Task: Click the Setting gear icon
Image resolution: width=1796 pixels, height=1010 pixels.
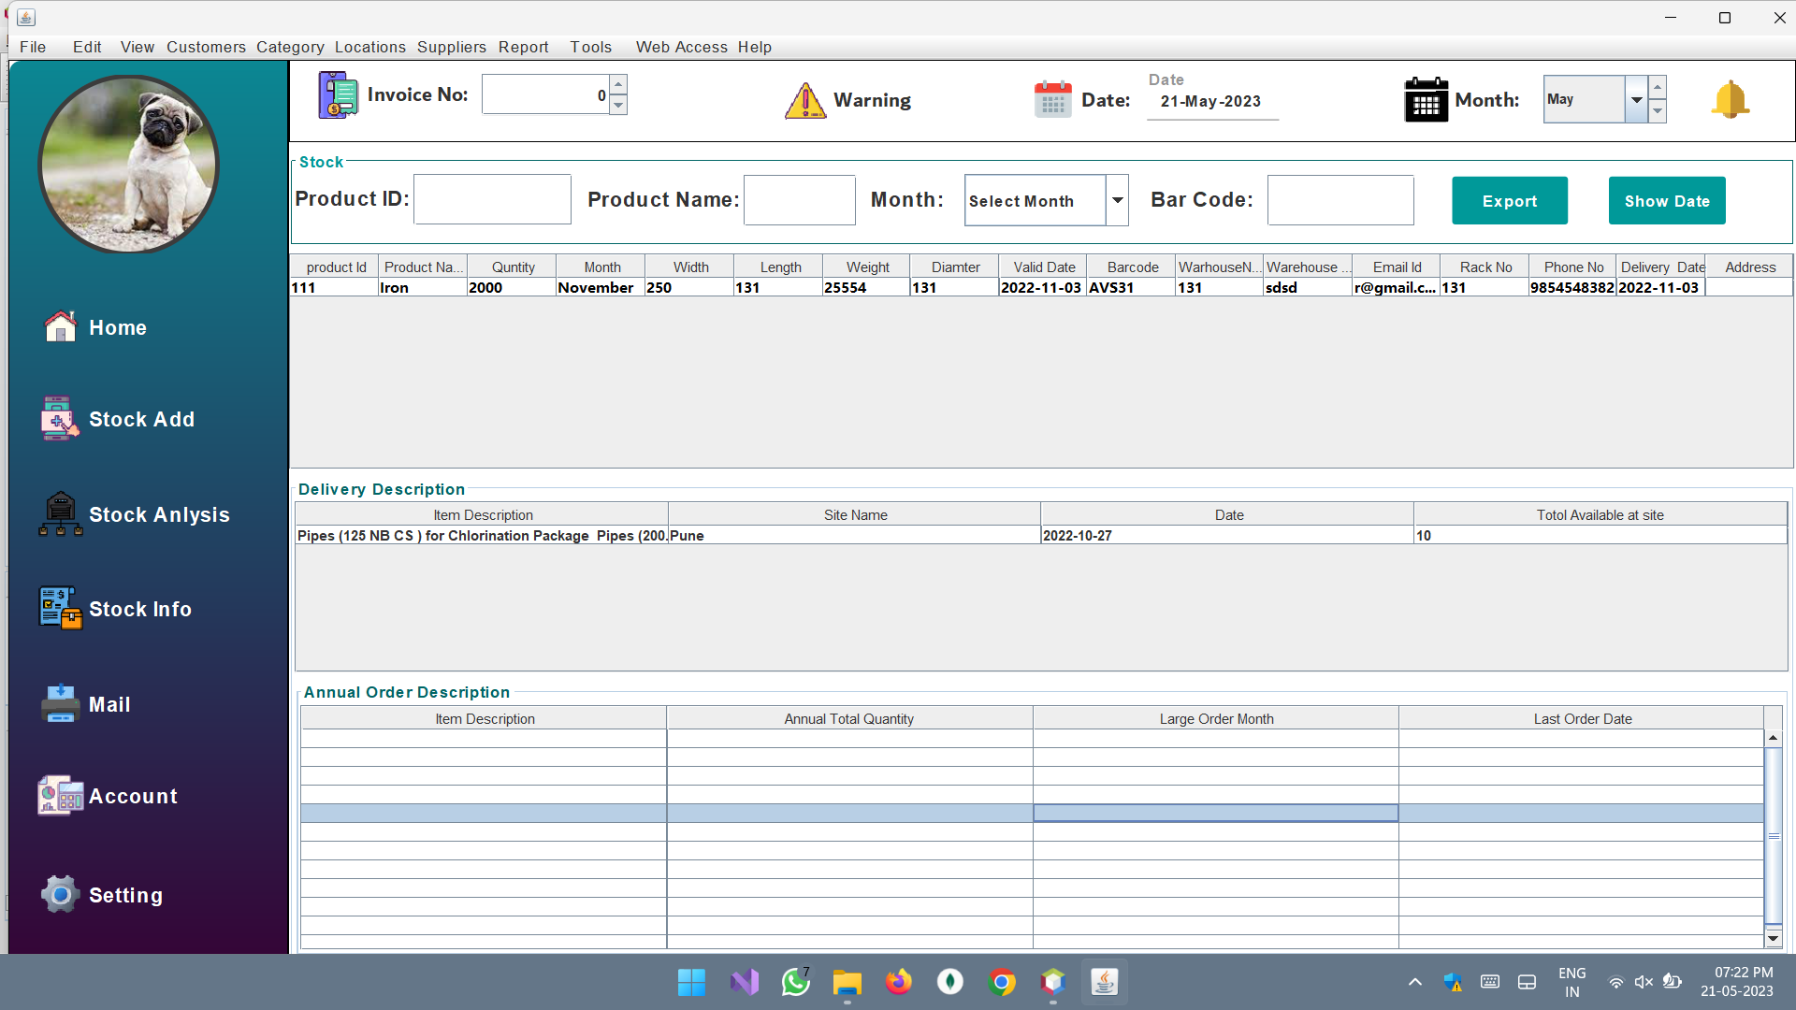Action: coord(59,894)
